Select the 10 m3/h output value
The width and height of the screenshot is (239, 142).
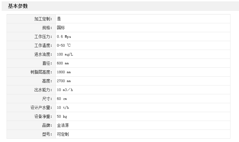65,90
